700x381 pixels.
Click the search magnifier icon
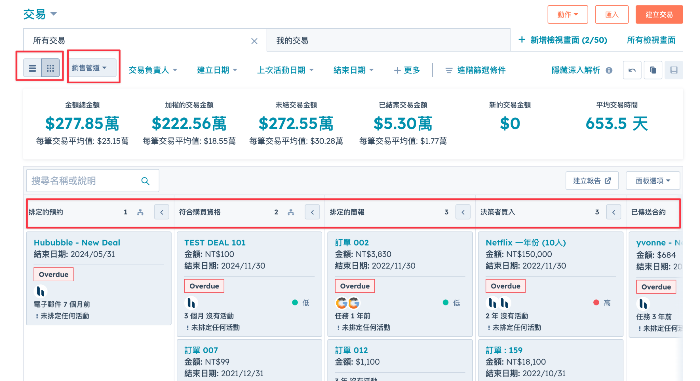145,181
